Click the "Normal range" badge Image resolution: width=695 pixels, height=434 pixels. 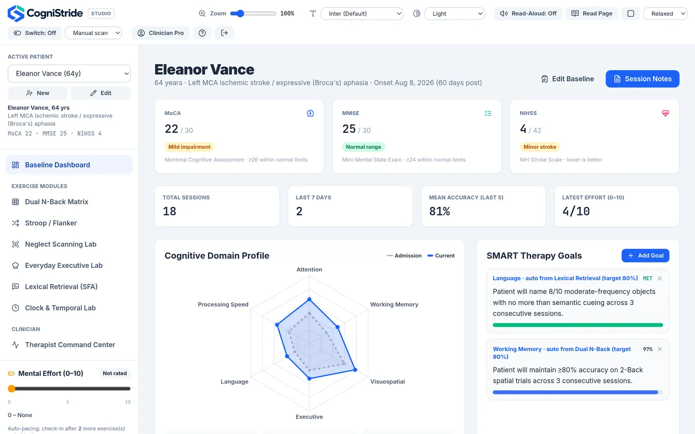[x=363, y=147]
